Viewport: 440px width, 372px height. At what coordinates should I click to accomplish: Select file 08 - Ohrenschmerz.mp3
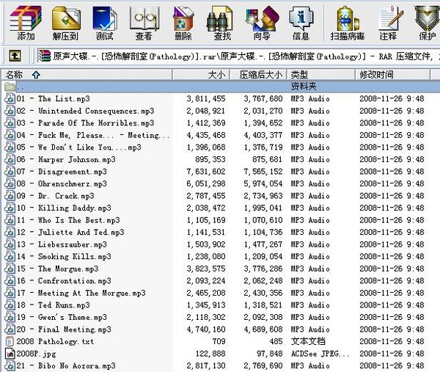point(62,183)
